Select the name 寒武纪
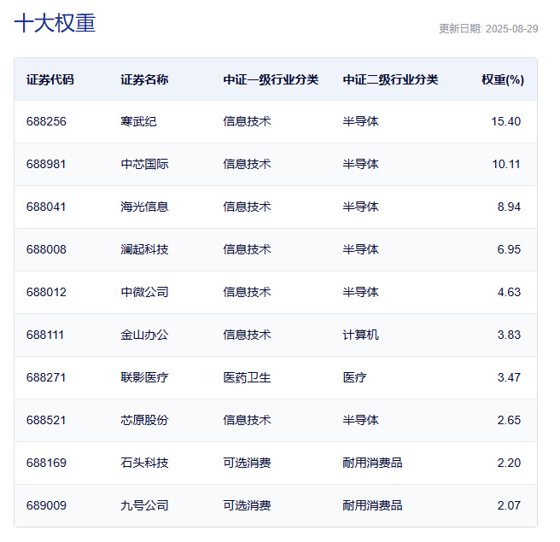Image resolution: width=560 pixels, height=542 pixels. coord(138,121)
